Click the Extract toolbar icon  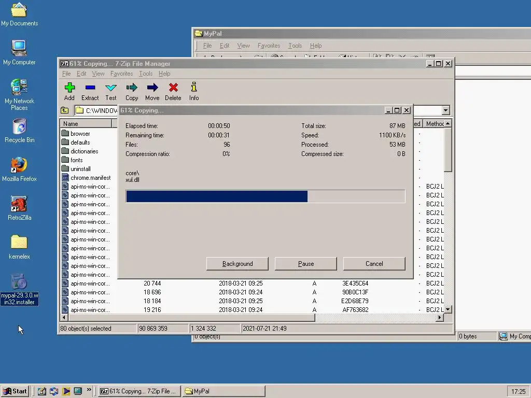[90, 91]
